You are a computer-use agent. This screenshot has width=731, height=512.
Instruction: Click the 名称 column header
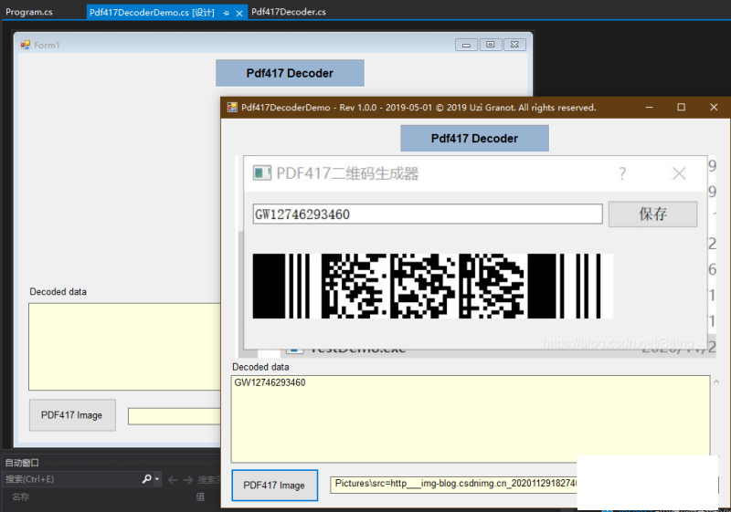click(20, 496)
